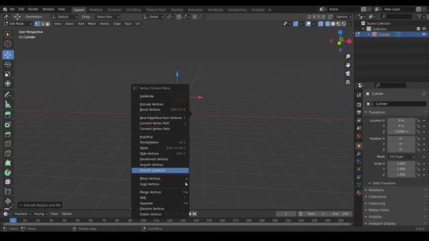
Task: Choose Delete Vertices in context menu
Action: click(160, 214)
